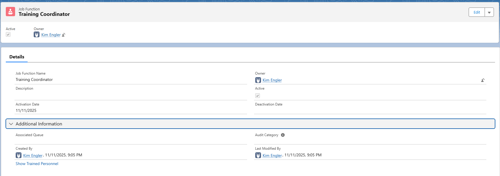Image resolution: width=500 pixels, height=176 pixels.
Task: Click the Created By user avatar
Action: [19, 155]
